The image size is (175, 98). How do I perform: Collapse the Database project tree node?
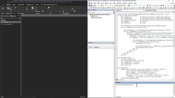(x=89, y=14)
